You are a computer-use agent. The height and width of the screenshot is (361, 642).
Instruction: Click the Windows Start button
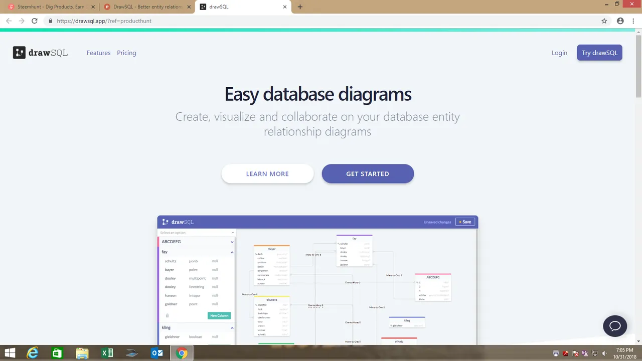10,353
